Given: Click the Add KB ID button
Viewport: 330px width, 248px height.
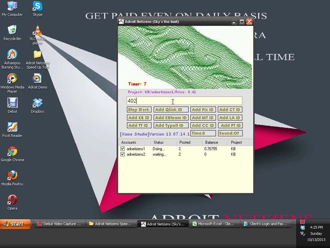Looking at the screenshot, I should [139, 117].
